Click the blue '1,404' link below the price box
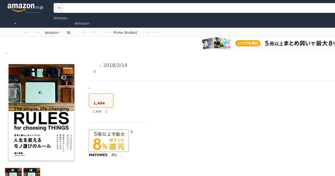This screenshot has width=335, height=176. coord(97,111)
